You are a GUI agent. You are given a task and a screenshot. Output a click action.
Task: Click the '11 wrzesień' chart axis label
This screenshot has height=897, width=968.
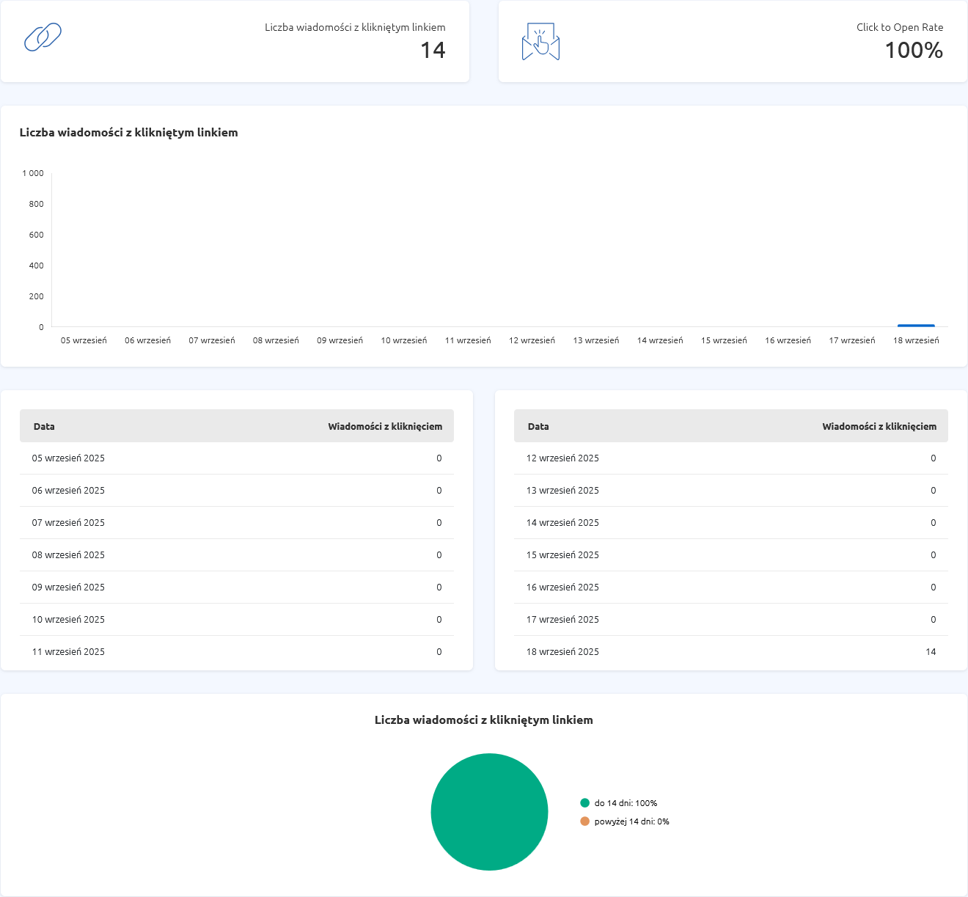[x=468, y=340]
